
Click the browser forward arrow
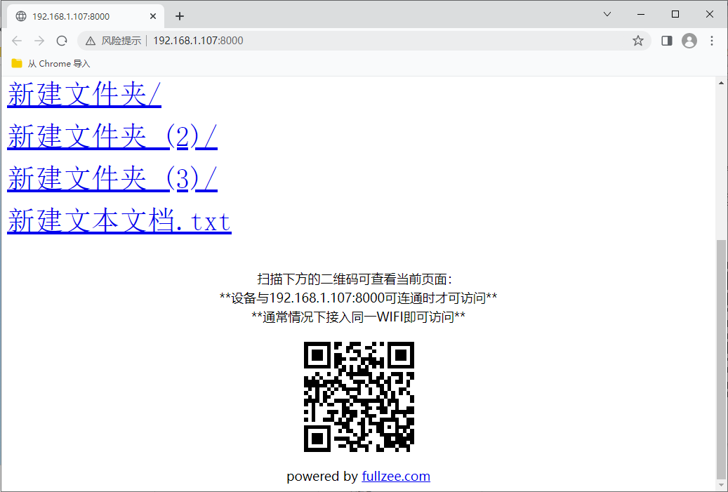(39, 41)
